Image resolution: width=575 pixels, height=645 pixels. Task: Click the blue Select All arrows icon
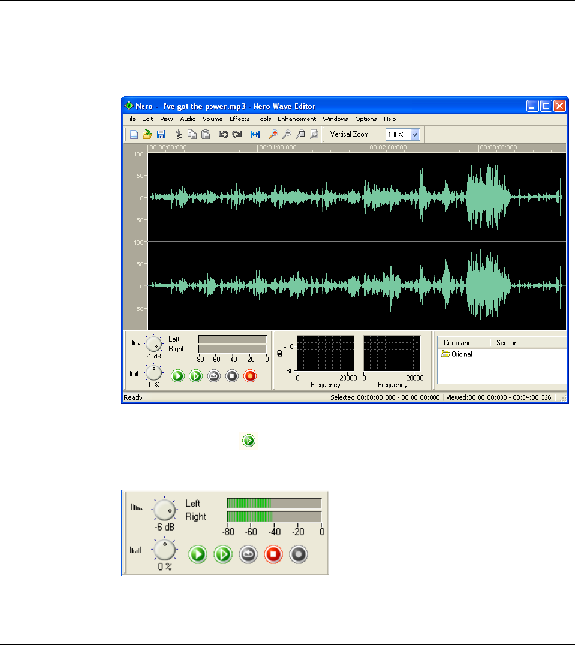(255, 134)
